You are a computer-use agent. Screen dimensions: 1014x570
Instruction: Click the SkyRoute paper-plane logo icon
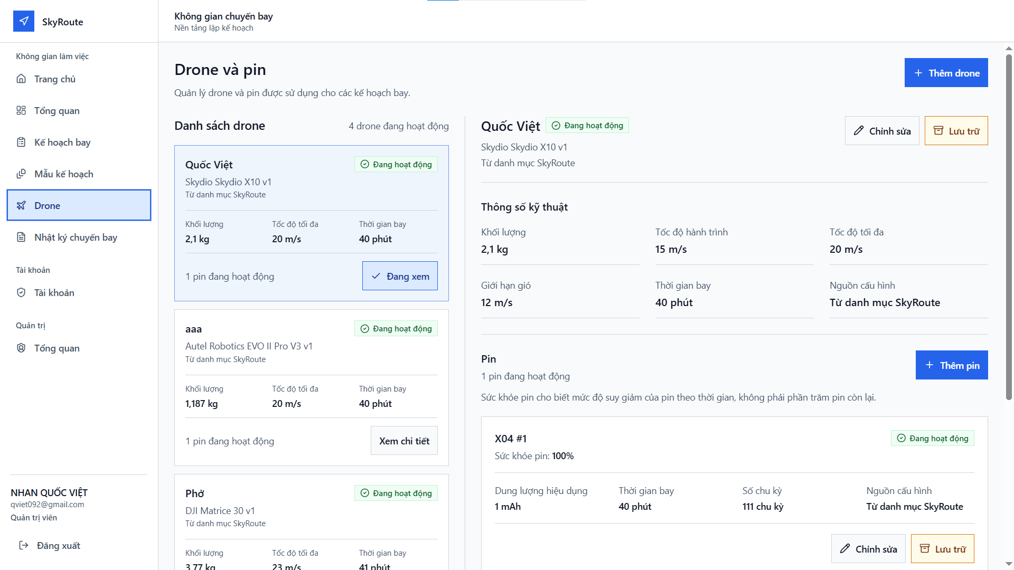24,21
